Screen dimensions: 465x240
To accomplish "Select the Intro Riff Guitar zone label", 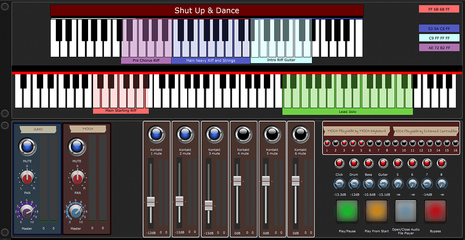I will click(x=281, y=60).
